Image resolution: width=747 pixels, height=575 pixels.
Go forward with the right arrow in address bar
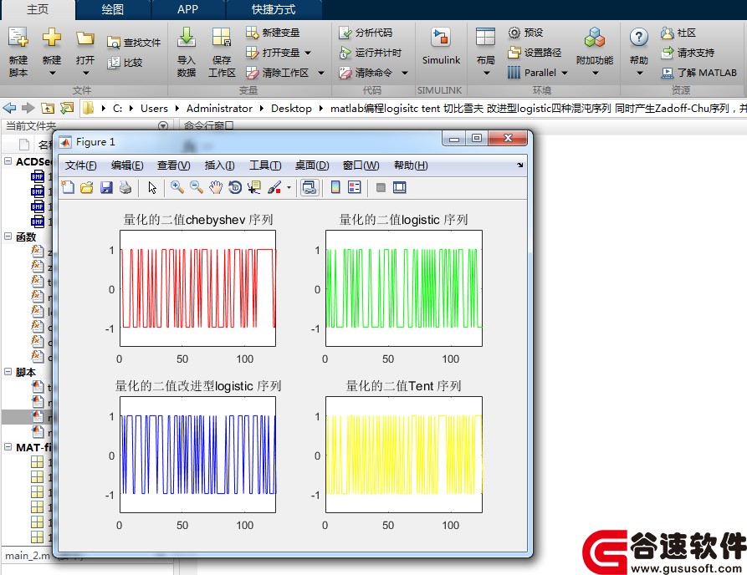pos(28,108)
